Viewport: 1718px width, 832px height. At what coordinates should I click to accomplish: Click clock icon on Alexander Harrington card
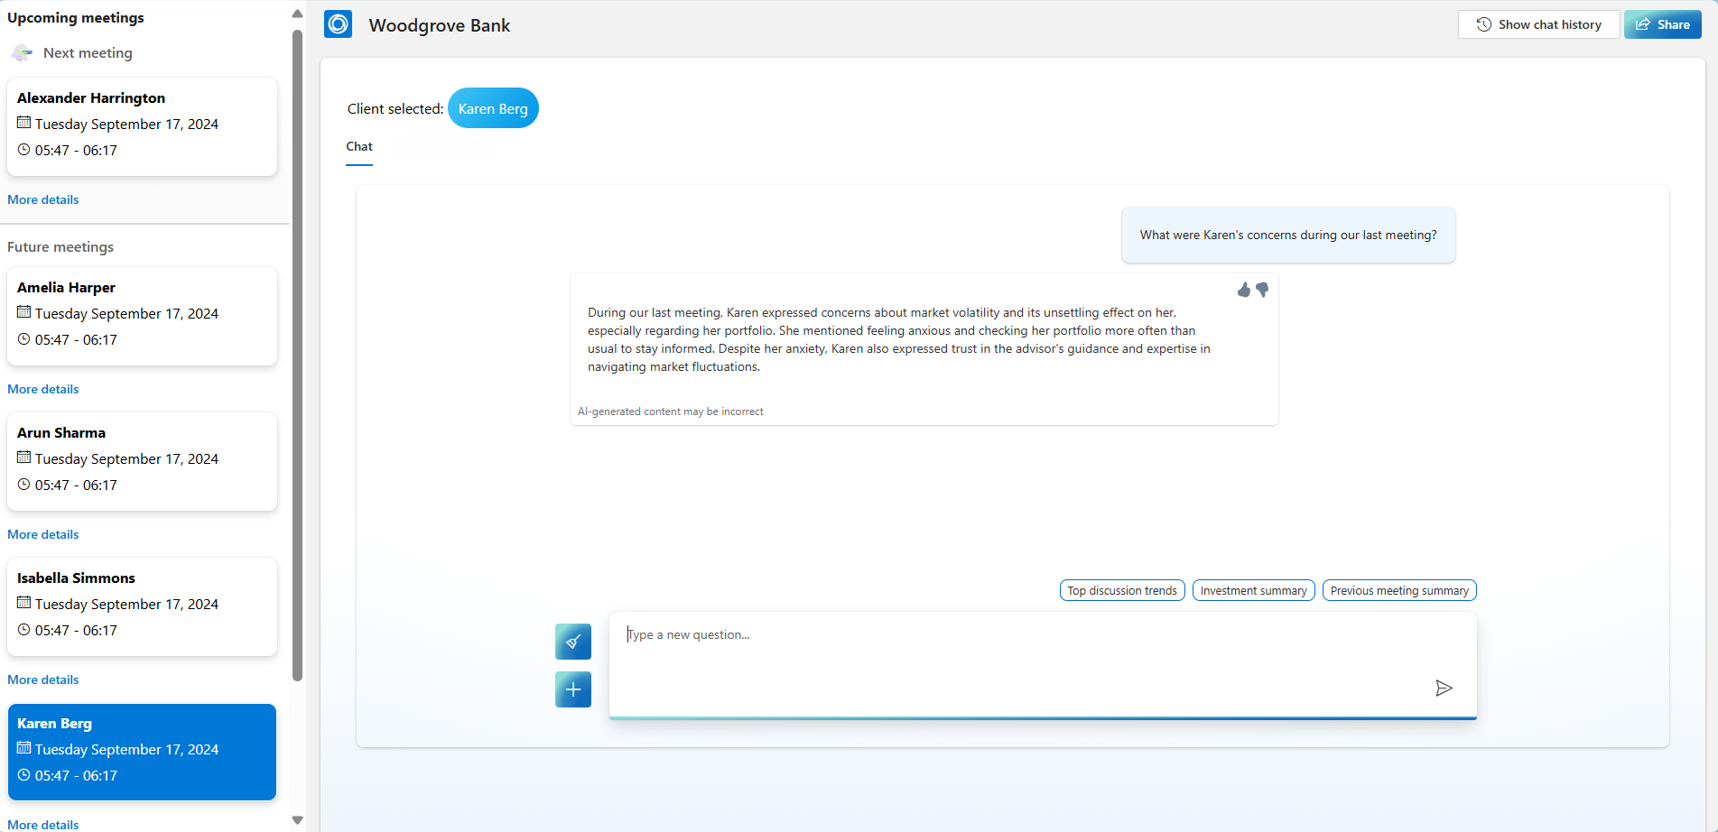(24, 149)
